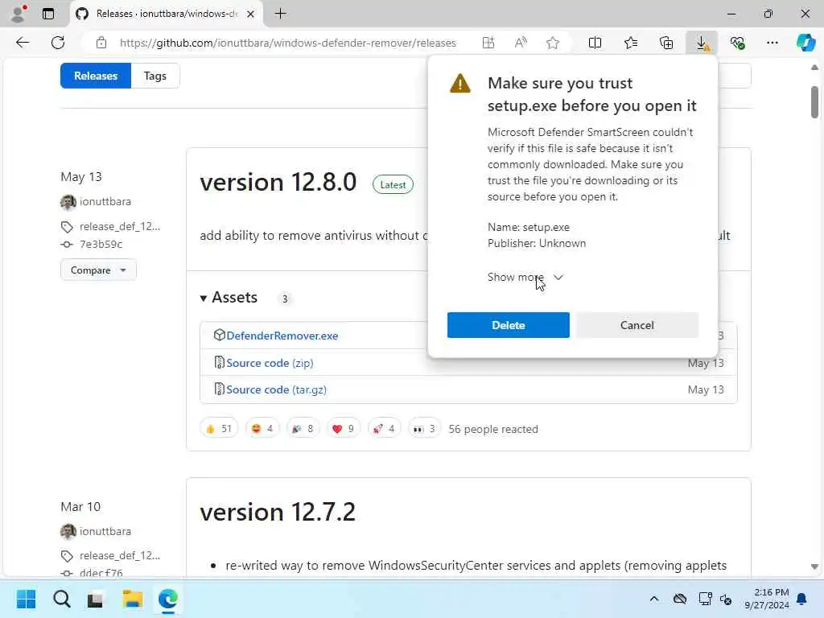Viewport: 824px width, 618px height.
Task: Click the Delete button in the warning dialog
Action: [509, 325]
